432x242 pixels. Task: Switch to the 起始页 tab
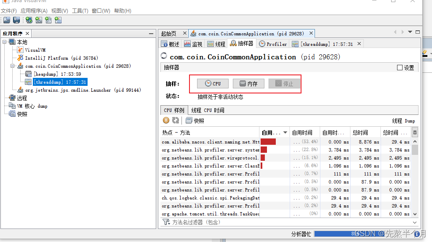[168, 34]
